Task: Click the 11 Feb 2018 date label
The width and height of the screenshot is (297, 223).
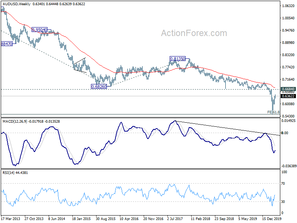Action: (x=200, y=219)
